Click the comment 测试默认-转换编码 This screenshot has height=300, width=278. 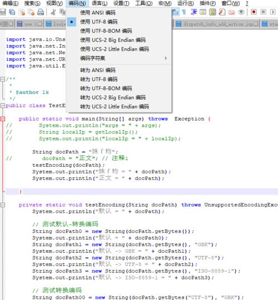(x=65, y=224)
